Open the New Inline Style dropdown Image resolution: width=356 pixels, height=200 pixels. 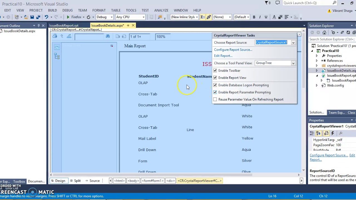(197, 17)
